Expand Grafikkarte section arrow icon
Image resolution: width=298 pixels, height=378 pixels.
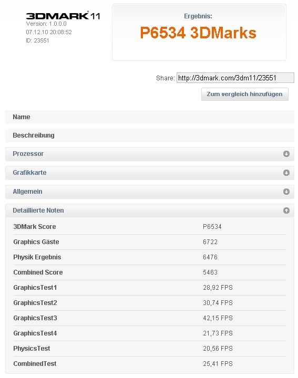[286, 173]
